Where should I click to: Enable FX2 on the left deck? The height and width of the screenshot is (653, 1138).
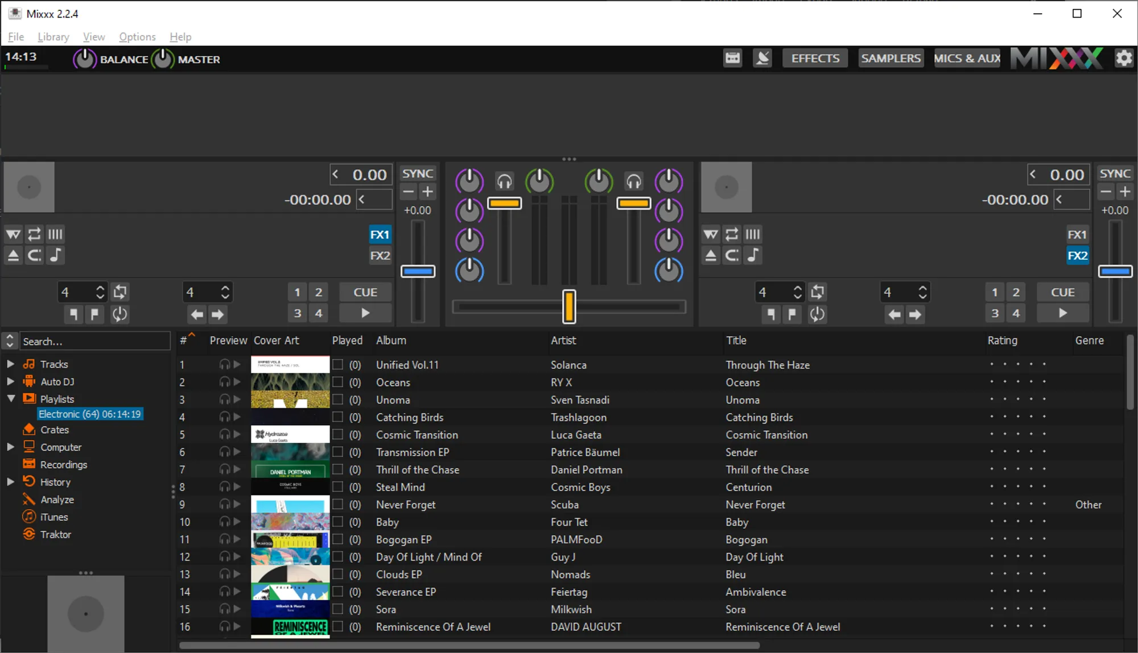tap(380, 255)
